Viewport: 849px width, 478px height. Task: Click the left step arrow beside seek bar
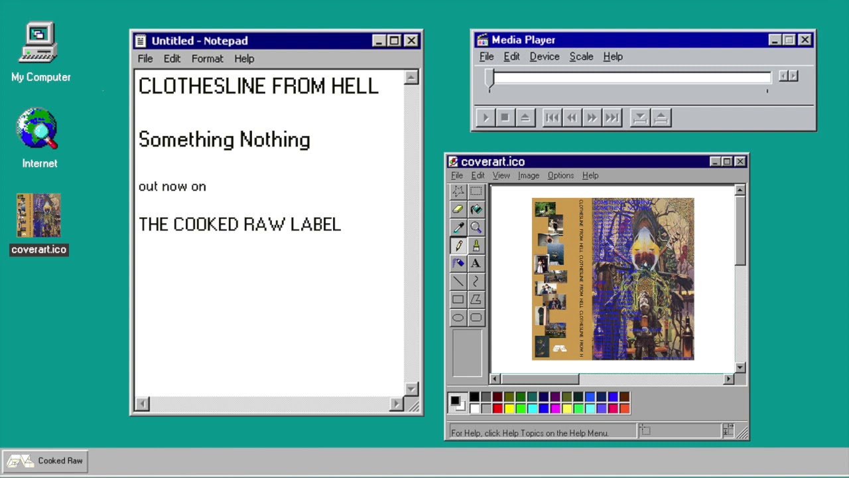coord(783,76)
